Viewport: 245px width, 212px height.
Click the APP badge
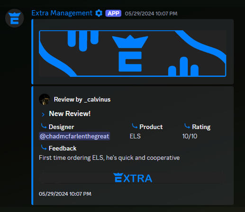(113, 13)
